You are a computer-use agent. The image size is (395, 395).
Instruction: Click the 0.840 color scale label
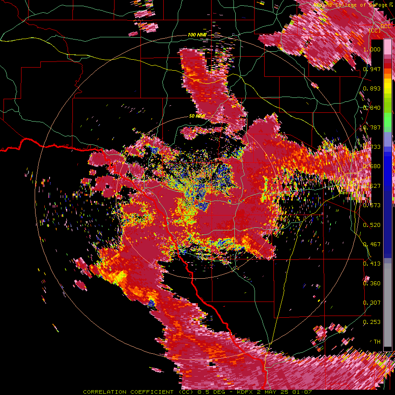[x=372, y=108]
